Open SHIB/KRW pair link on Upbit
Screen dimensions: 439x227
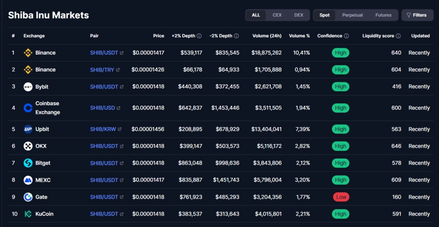coord(103,129)
